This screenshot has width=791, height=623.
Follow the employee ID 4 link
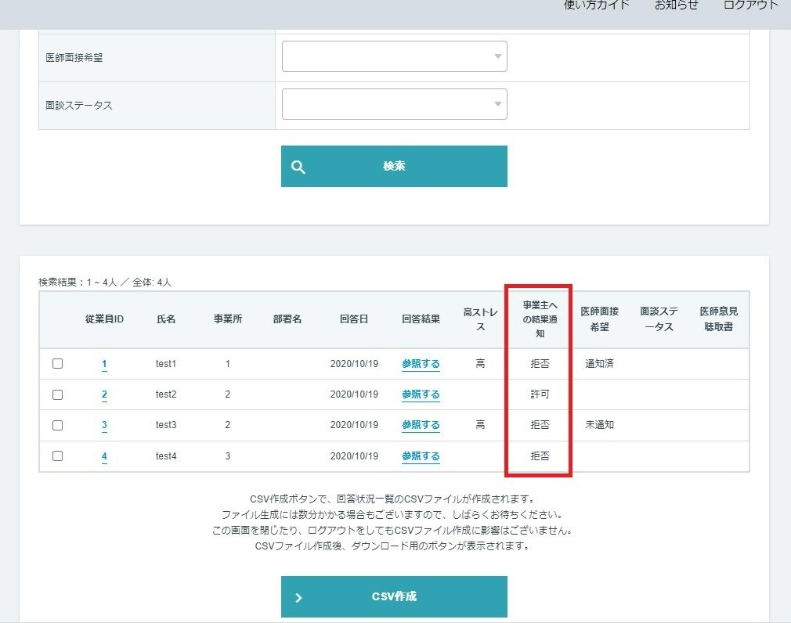coord(104,456)
